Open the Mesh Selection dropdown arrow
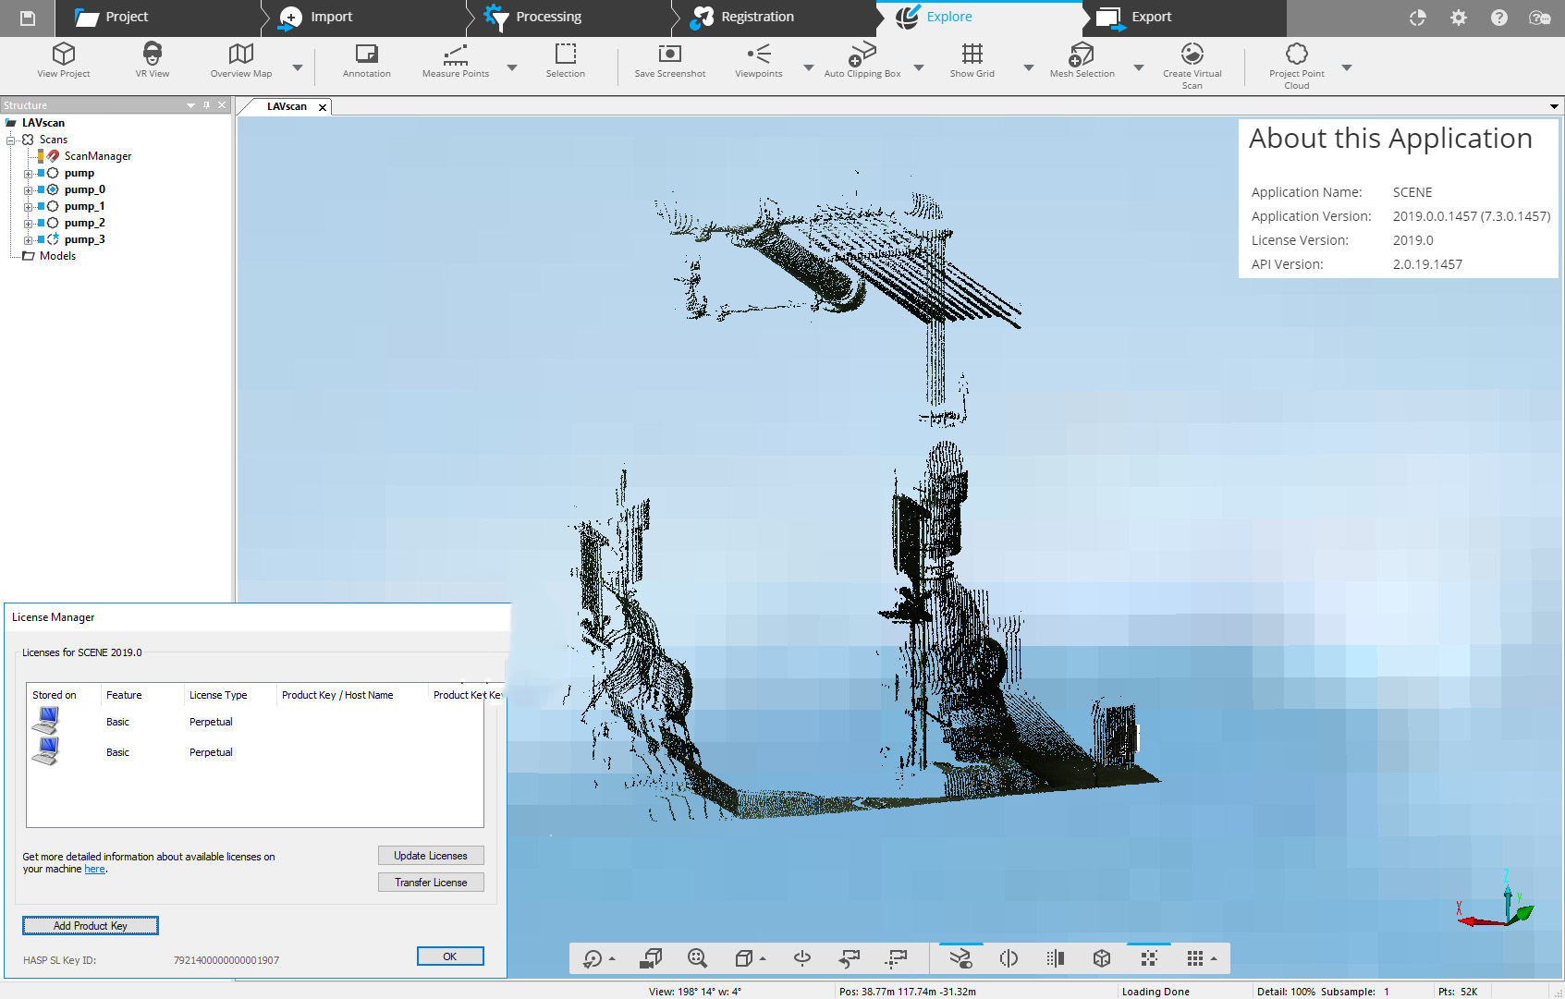The width and height of the screenshot is (1565, 999). 1139,67
